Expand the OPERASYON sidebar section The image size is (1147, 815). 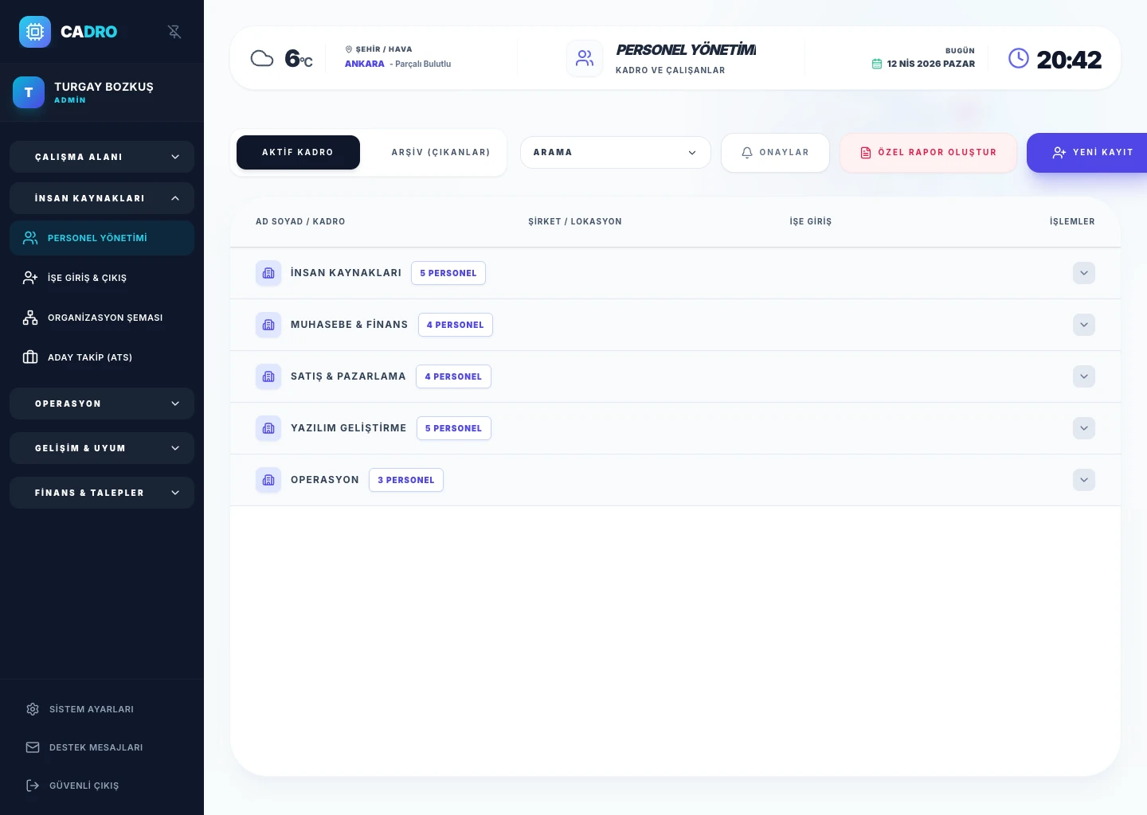(102, 404)
